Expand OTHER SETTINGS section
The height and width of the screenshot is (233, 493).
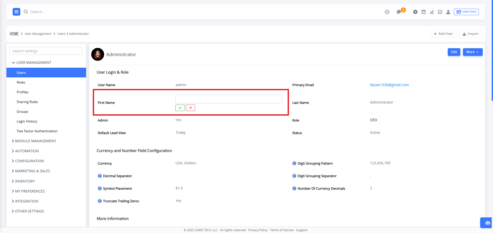(x=28, y=211)
